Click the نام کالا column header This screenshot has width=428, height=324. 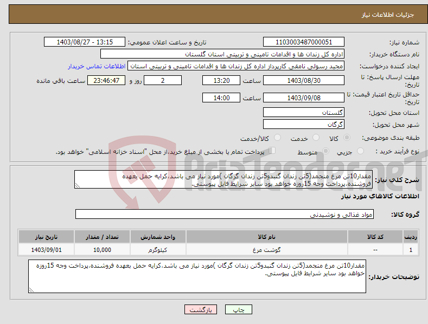point(267,237)
